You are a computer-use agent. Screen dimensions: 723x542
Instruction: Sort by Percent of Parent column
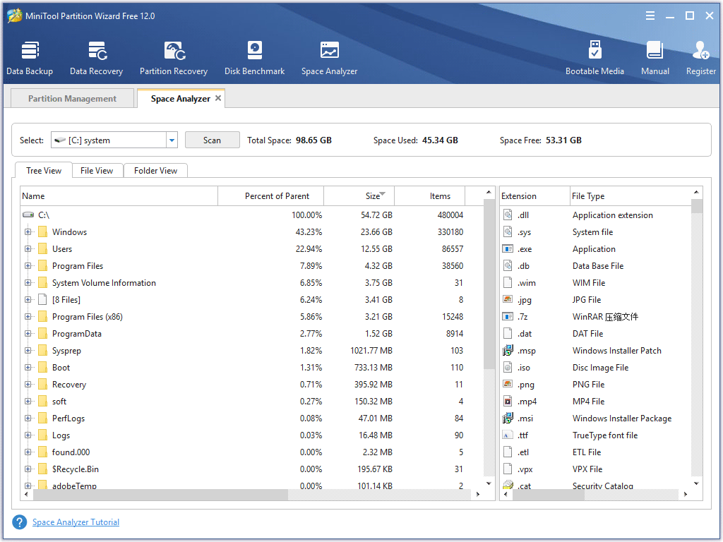271,196
